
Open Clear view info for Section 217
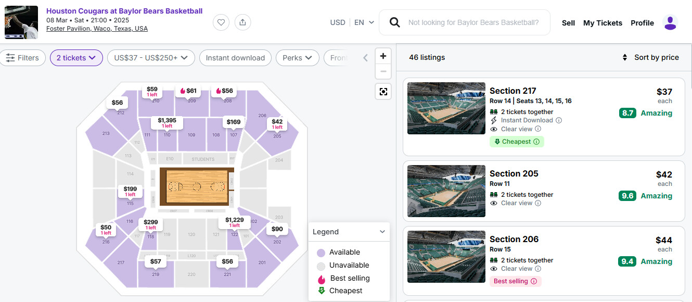point(538,129)
